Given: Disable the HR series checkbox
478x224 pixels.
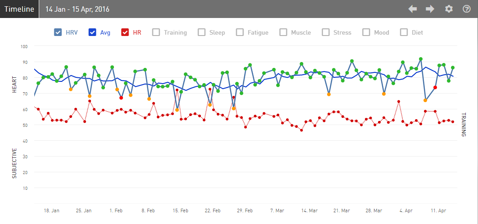Looking at the screenshot, I should pos(125,32).
